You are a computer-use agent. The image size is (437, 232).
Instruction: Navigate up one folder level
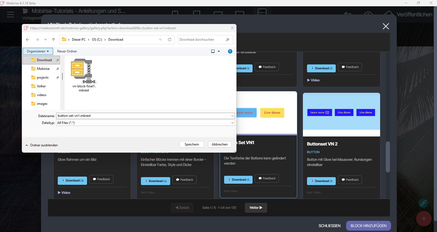[53, 40]
